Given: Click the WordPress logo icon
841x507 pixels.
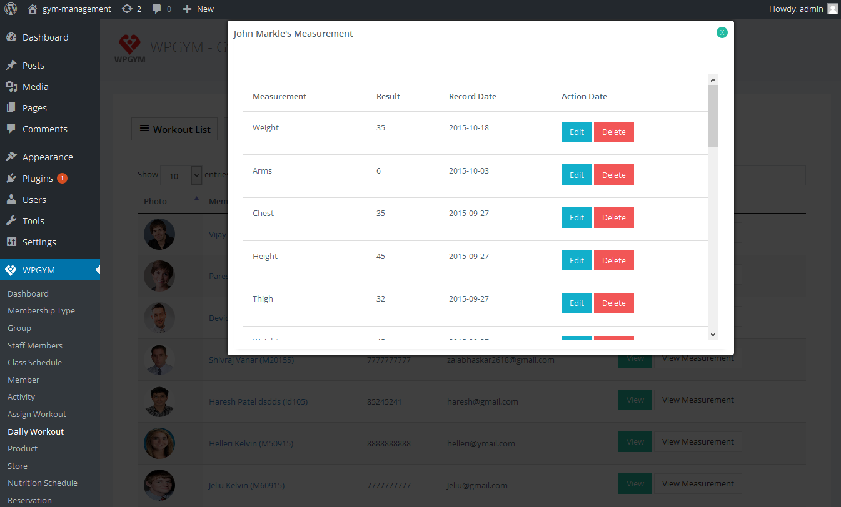Looking at the screenshot, I should pyautogui.click(x=11, y=9).
